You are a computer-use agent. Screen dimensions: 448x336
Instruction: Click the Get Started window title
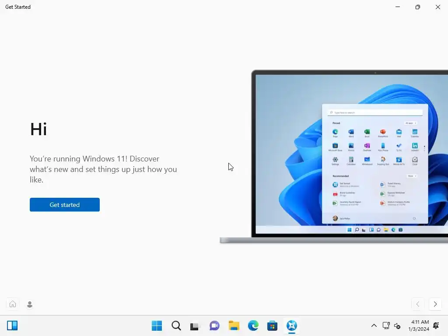tap(18, 7)
